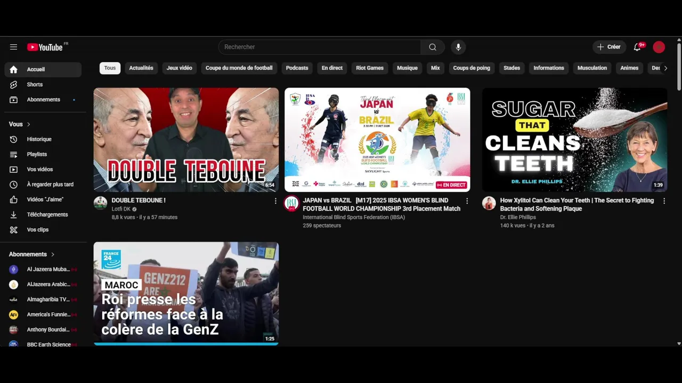Open options menu for JAPAN vs BRAZIL video
The width and height of the screenshot is (682, 383).
coord(467,201)
